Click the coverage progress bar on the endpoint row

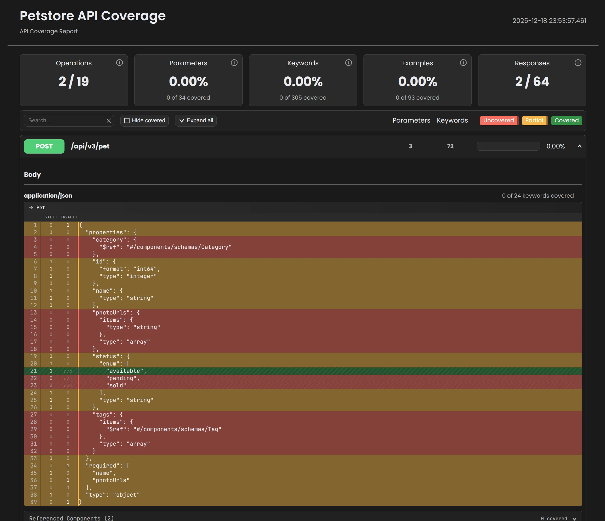pyautogui.click(x=508, y=146)
